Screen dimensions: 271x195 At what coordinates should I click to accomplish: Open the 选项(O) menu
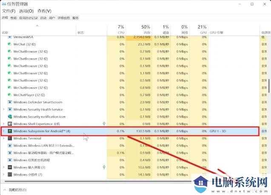[x=26, y=11]
